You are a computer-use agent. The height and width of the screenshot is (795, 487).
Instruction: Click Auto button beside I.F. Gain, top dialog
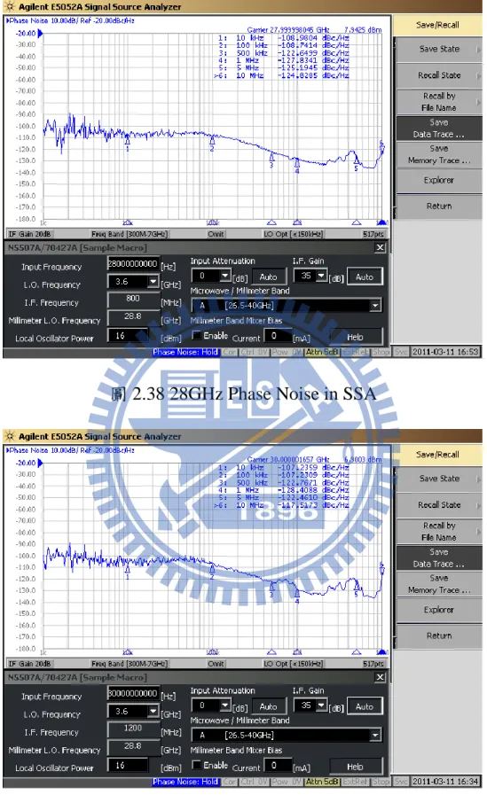click(x=365, y=277)
